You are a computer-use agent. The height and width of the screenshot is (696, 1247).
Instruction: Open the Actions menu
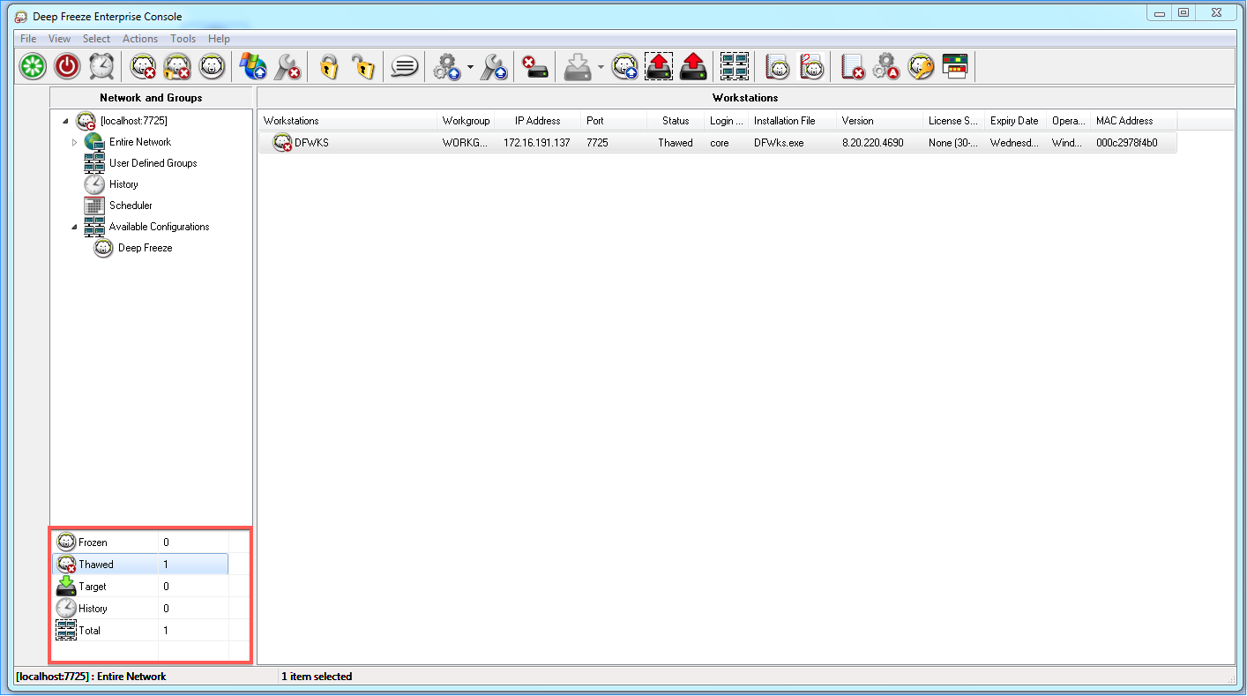coord(139,39)
